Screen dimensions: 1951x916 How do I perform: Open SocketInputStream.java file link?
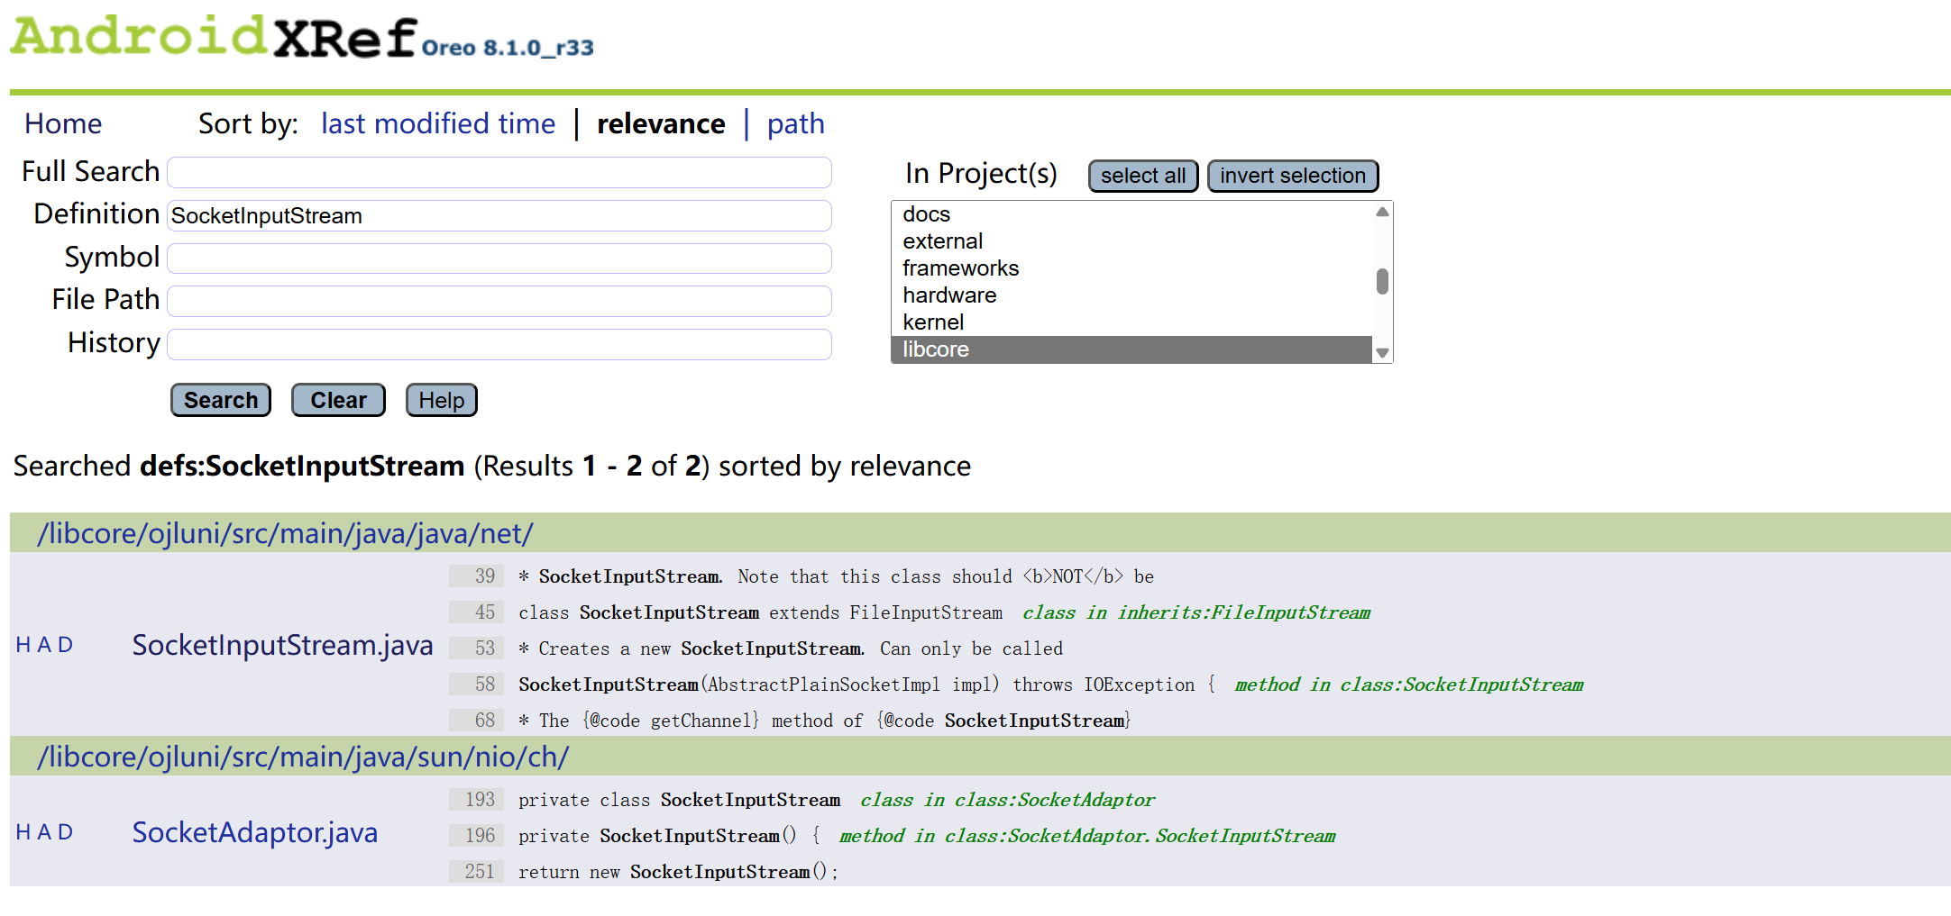coord(282,645)
